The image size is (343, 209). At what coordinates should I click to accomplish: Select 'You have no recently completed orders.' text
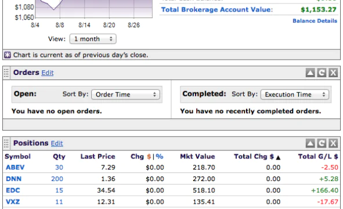click(x=251, y=111)
